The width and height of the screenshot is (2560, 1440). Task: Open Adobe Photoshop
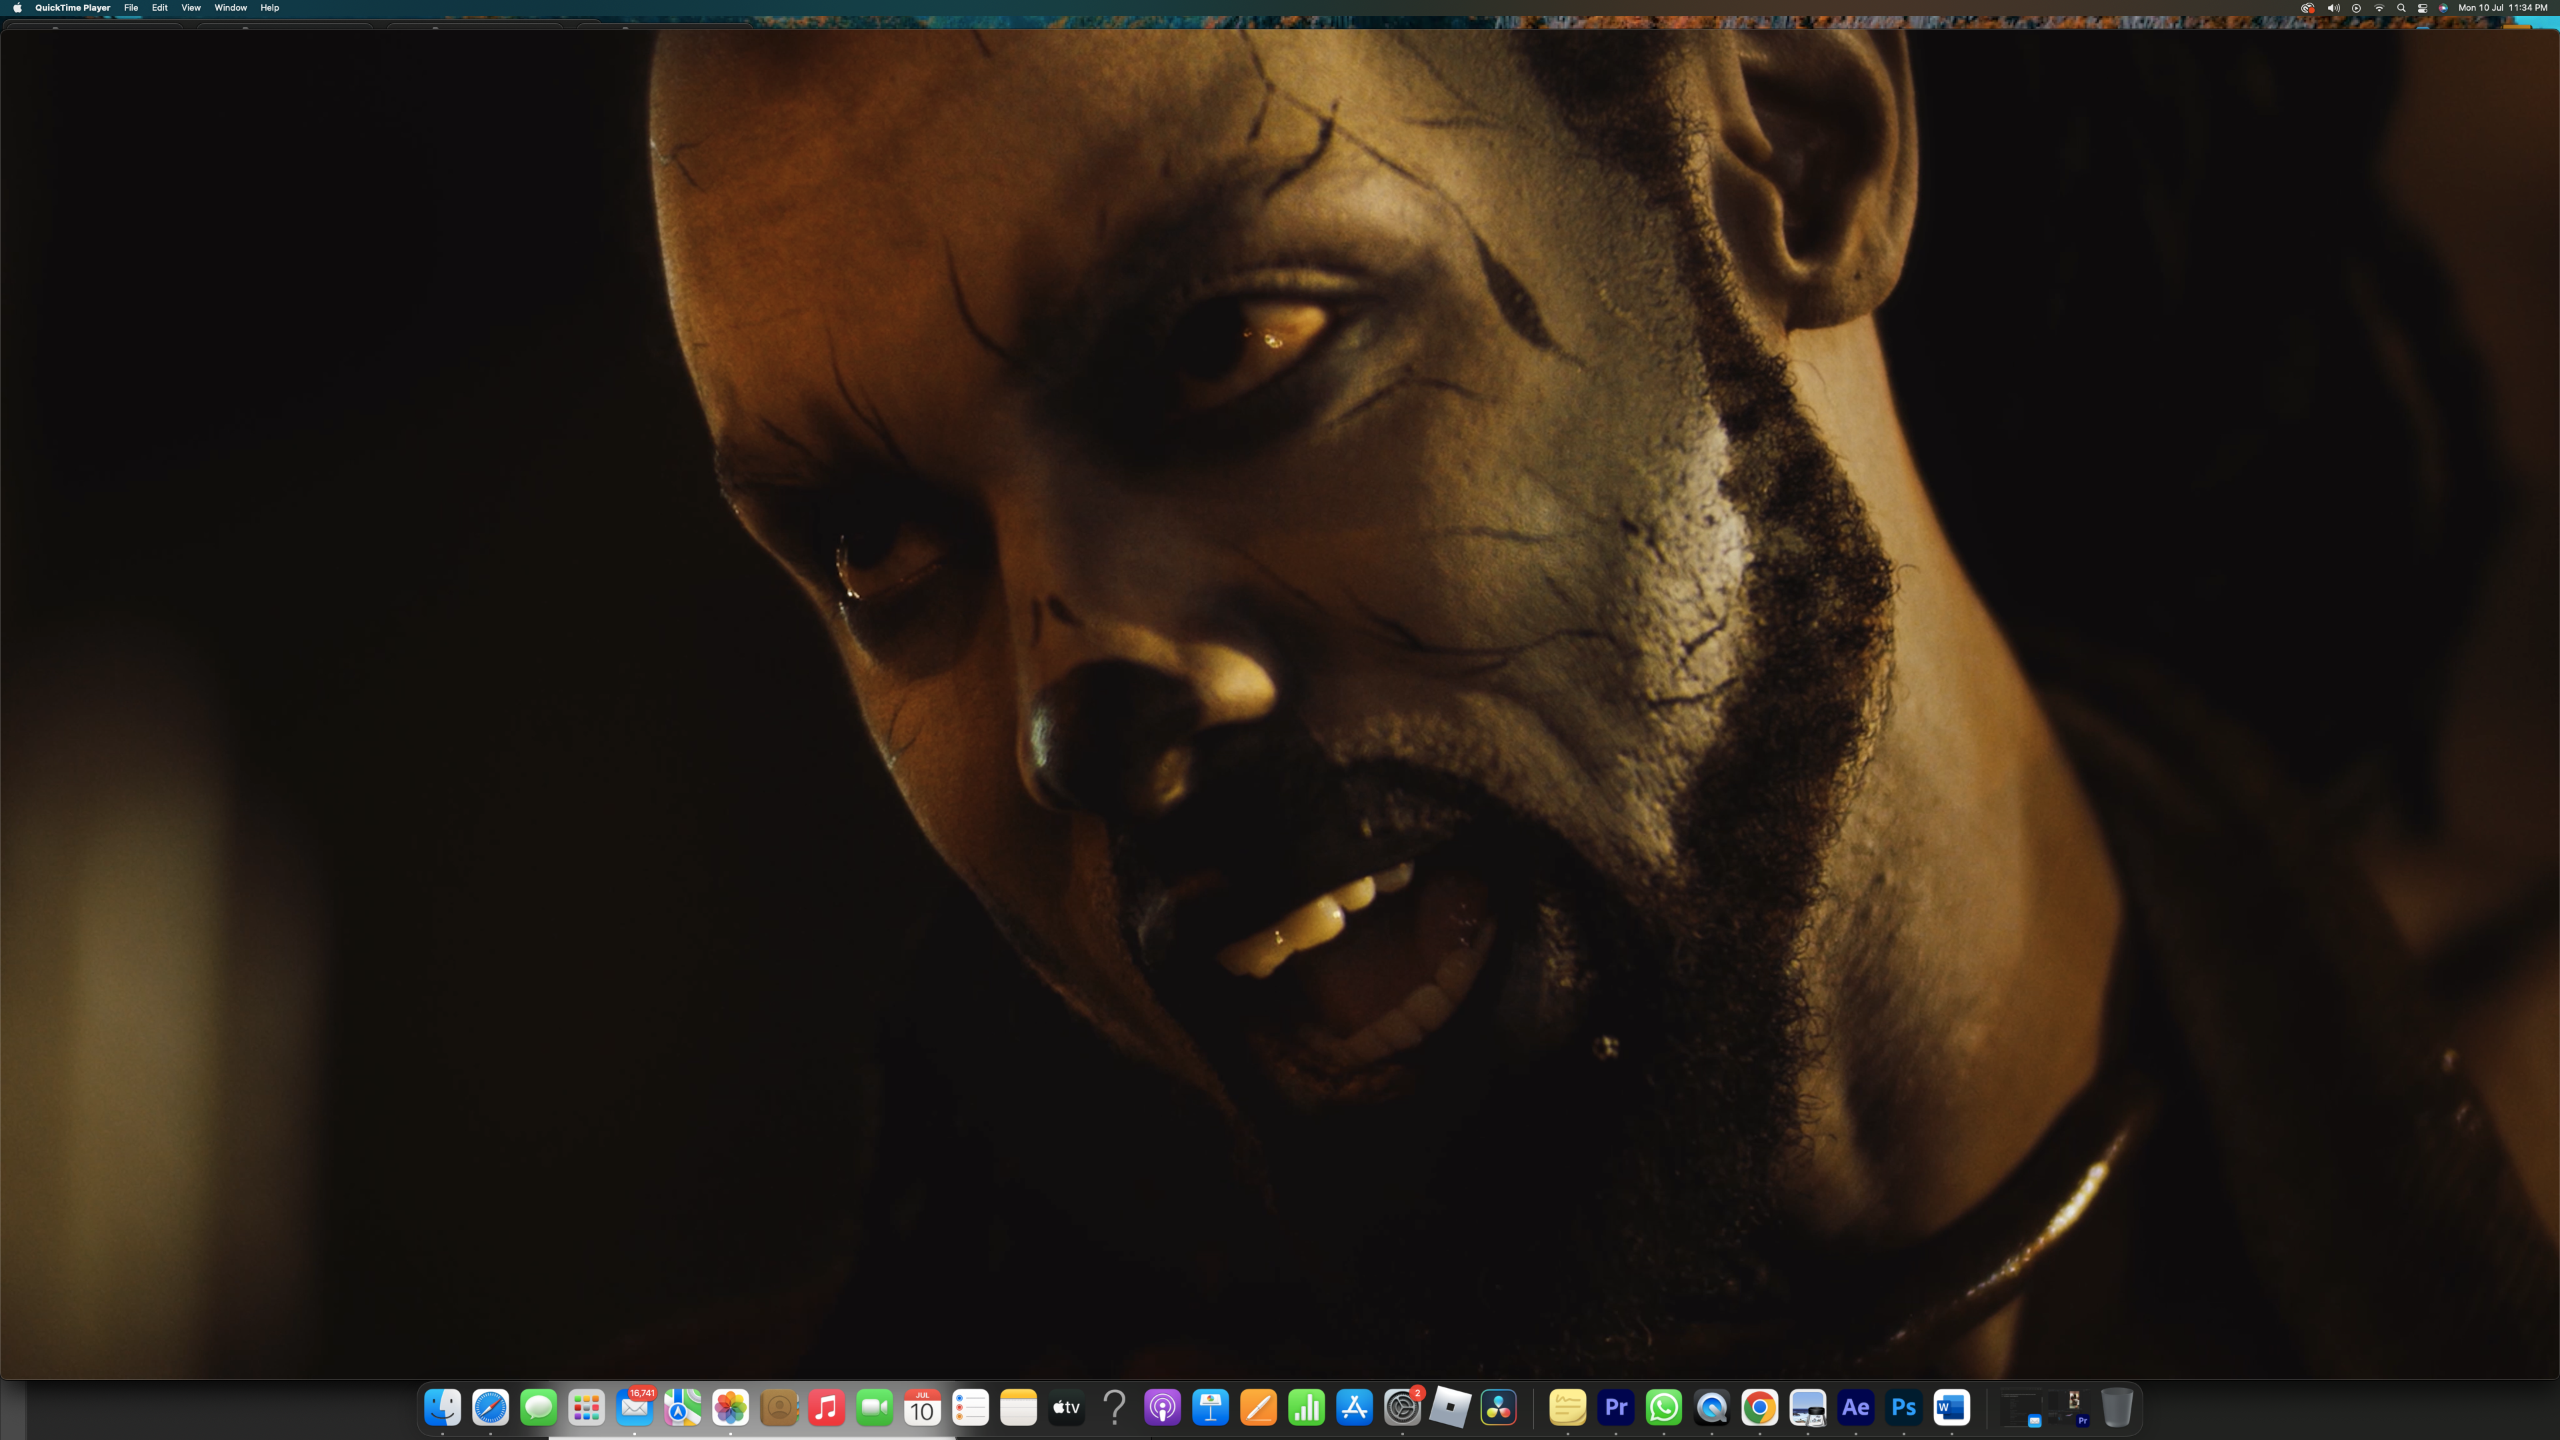(x=1903, y=1407)
